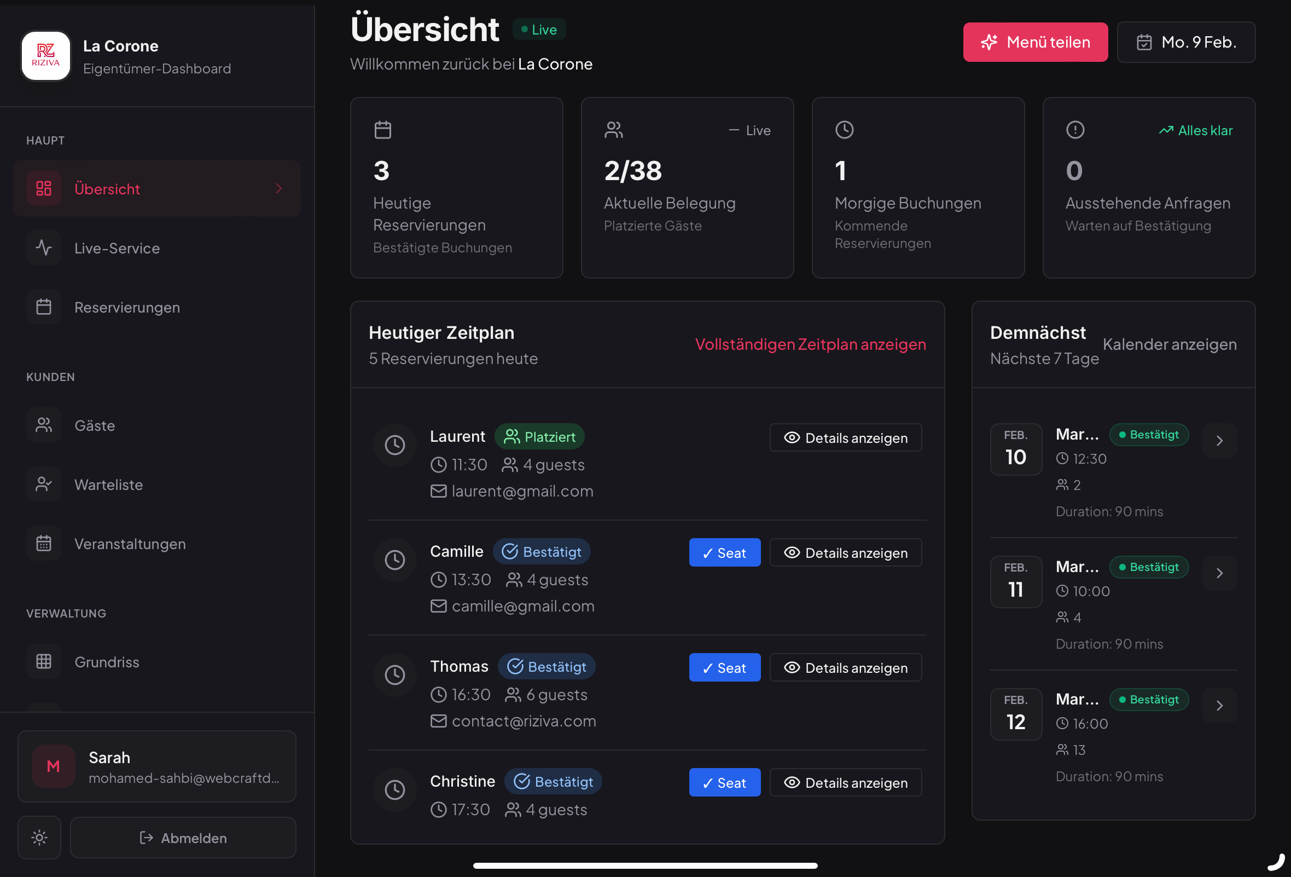Click contact@riziva.com email address
The width and height of the screenshot is (1291, 877).
point(524,721)
